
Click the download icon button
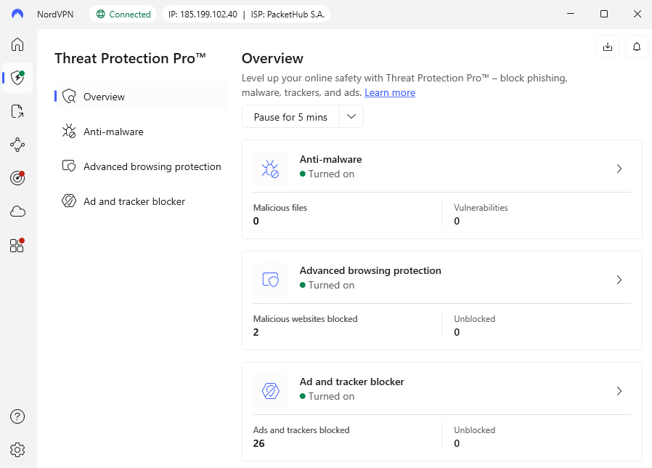608,47
